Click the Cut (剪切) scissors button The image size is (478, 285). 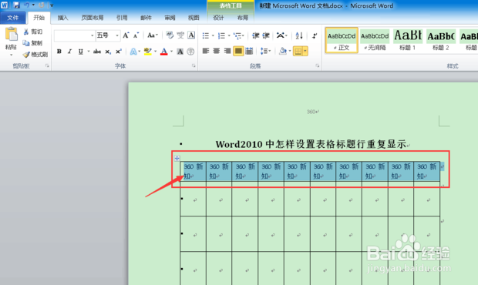[32, 32]
